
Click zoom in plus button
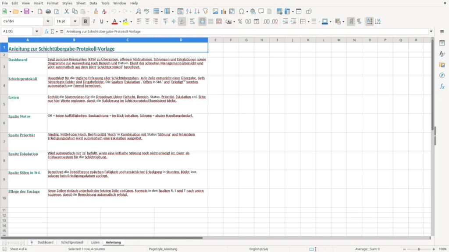coord(434,249)
